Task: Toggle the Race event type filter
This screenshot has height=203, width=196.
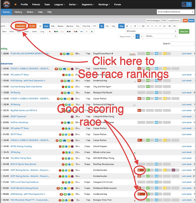Action: point(46,26)
